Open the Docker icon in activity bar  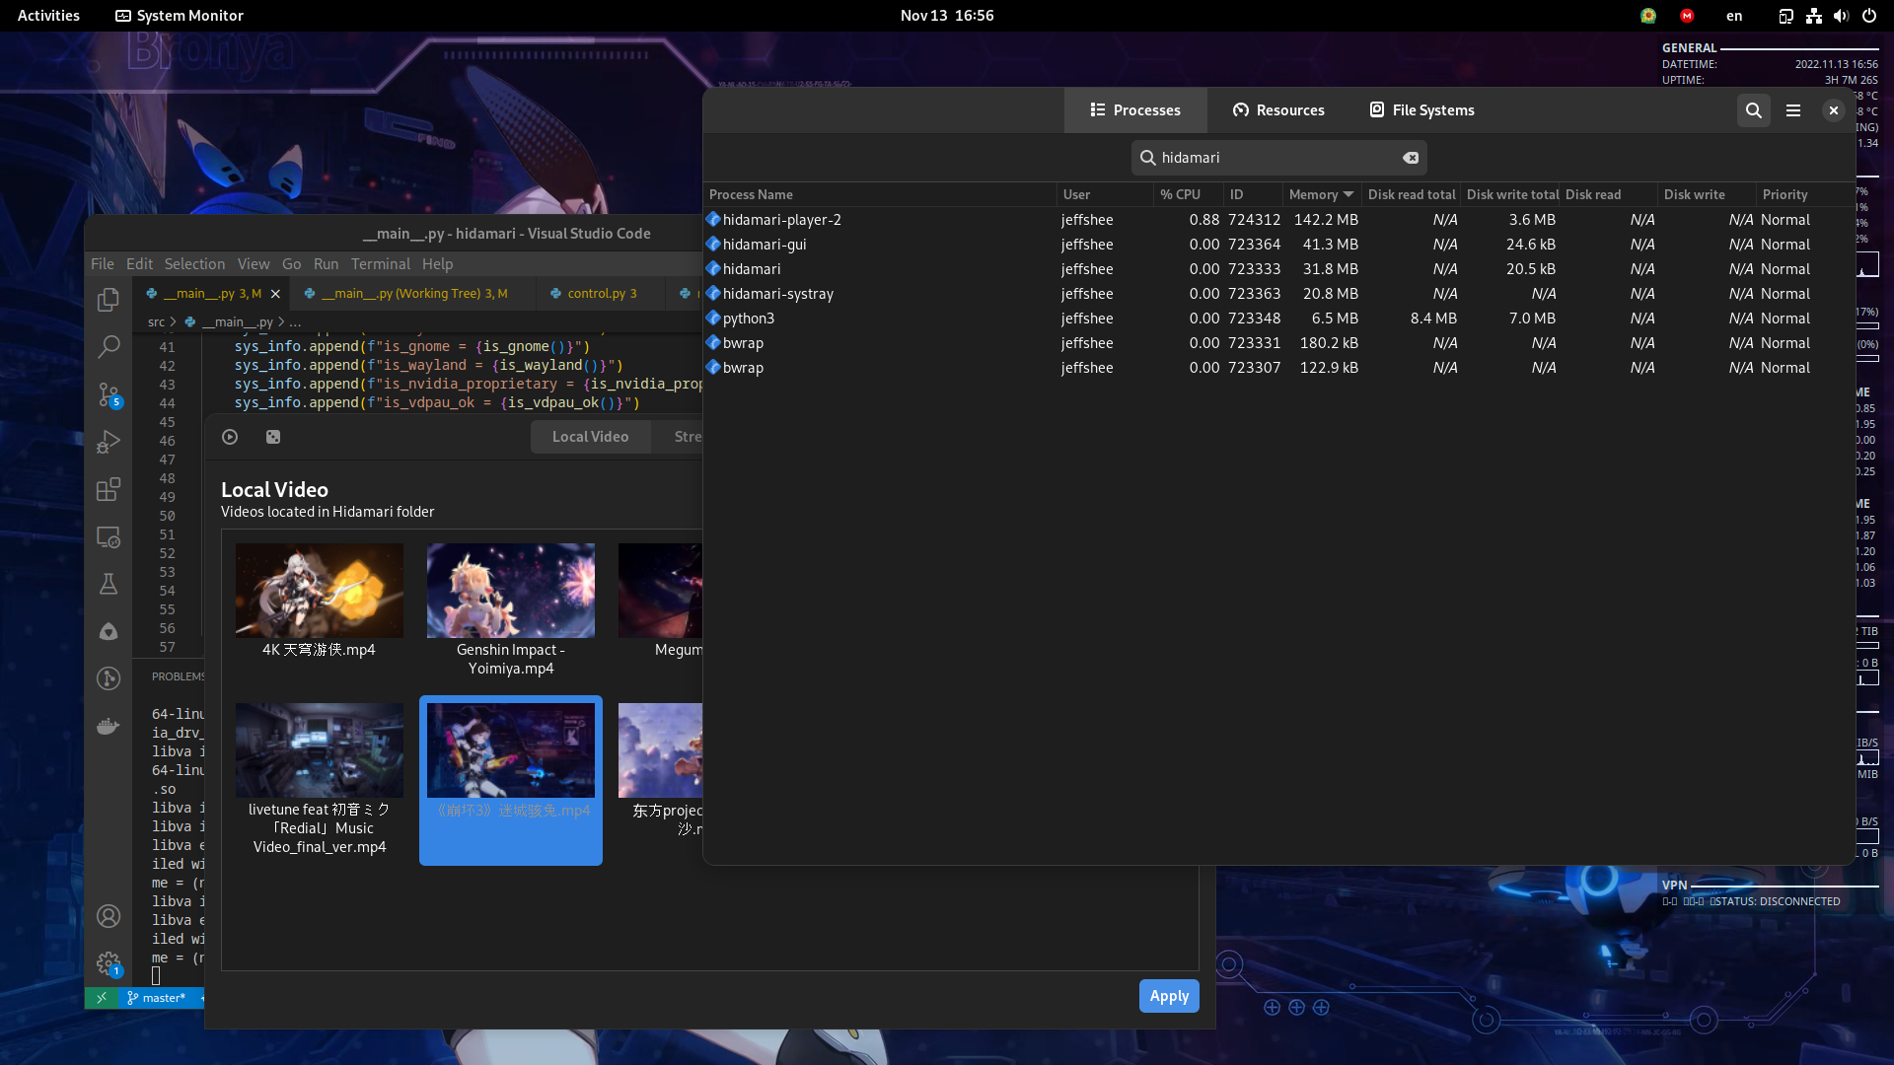click(109, 727)
